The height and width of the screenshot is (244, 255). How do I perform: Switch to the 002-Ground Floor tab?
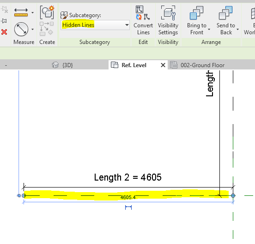(197, 65)
